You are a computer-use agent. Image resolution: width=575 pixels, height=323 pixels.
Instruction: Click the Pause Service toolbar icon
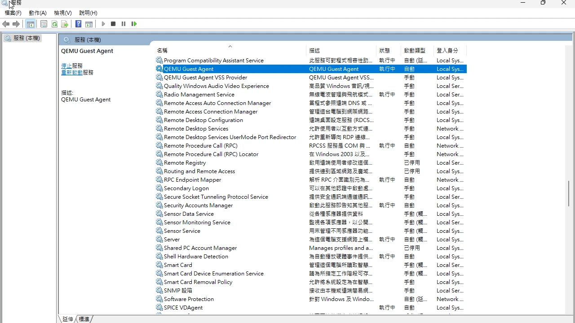point(124,24)
